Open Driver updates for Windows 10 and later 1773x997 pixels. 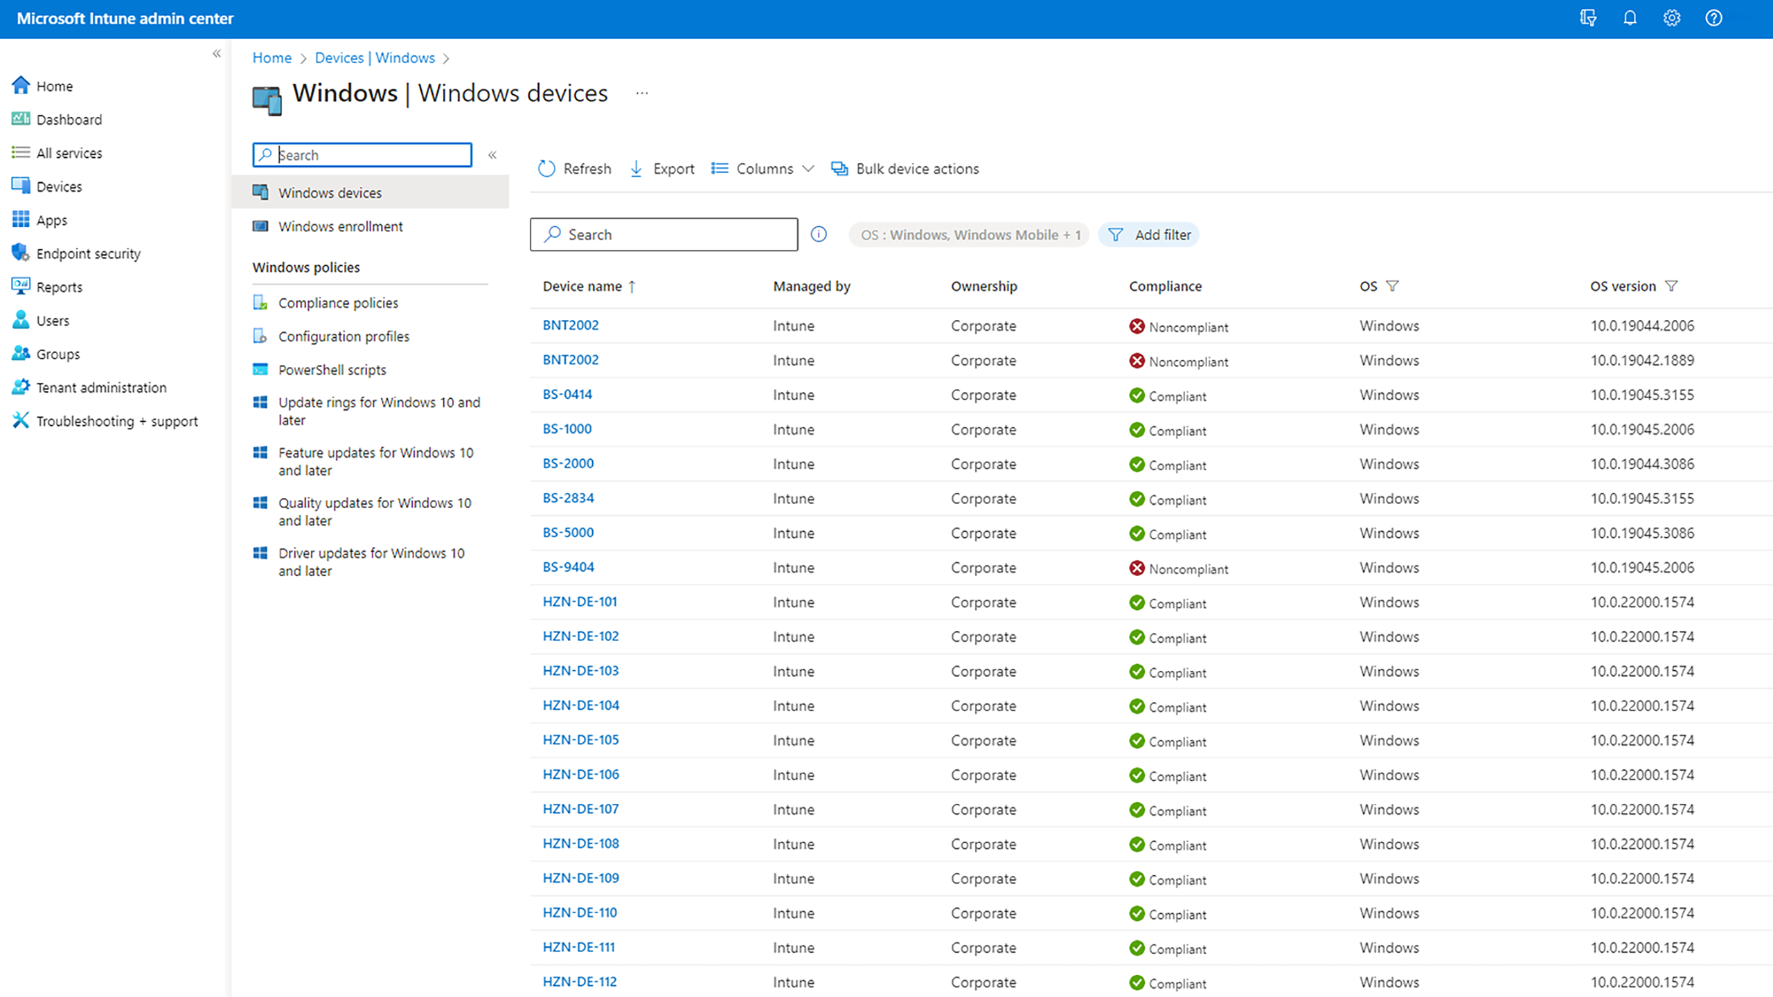(x=371, y=562)
